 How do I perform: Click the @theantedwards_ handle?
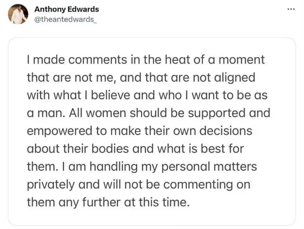68,19
